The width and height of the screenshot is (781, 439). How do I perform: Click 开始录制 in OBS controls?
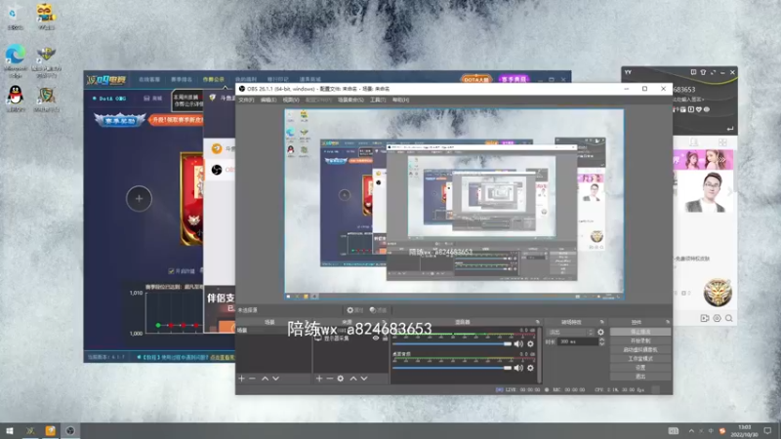[x=640, y=340]
